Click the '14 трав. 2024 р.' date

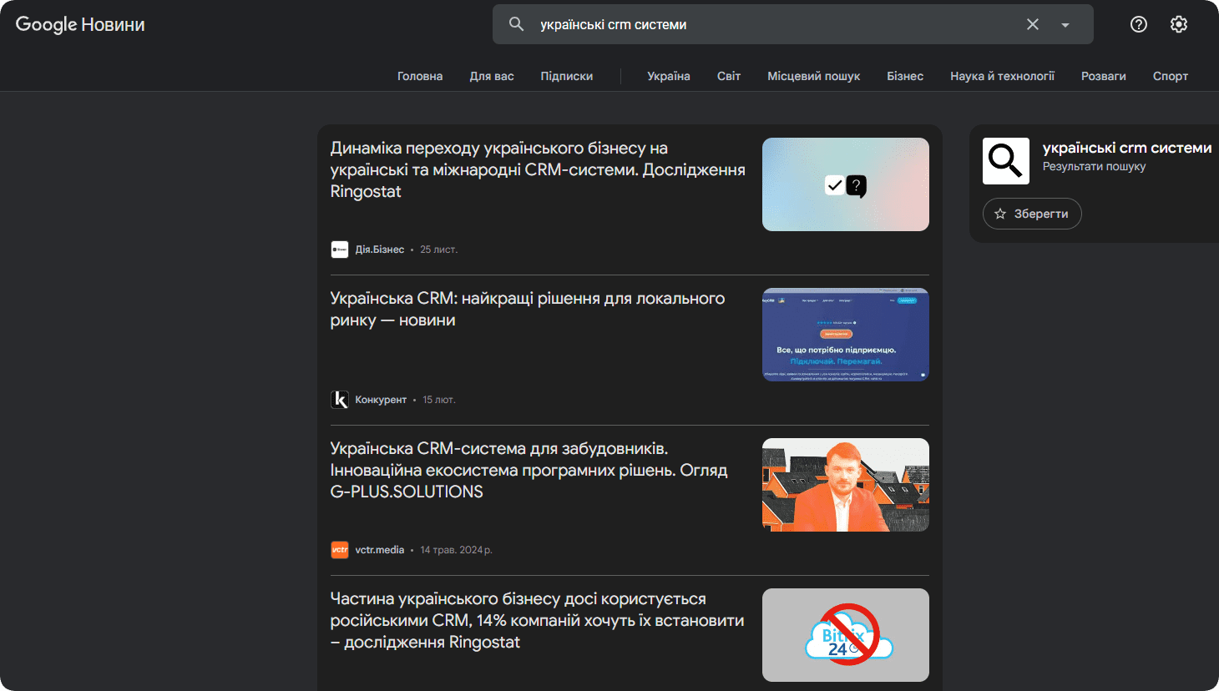pos(457,550)
